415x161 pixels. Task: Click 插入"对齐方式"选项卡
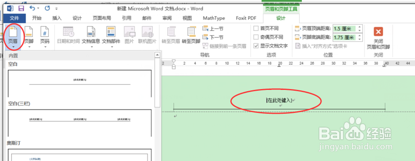point(321,46)
